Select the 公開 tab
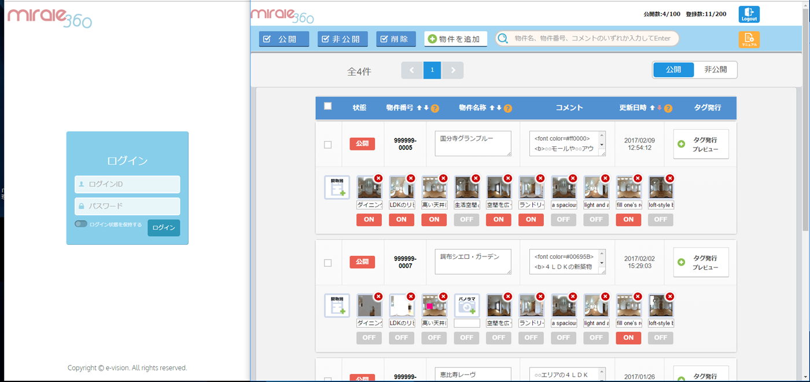 [673, 69]
